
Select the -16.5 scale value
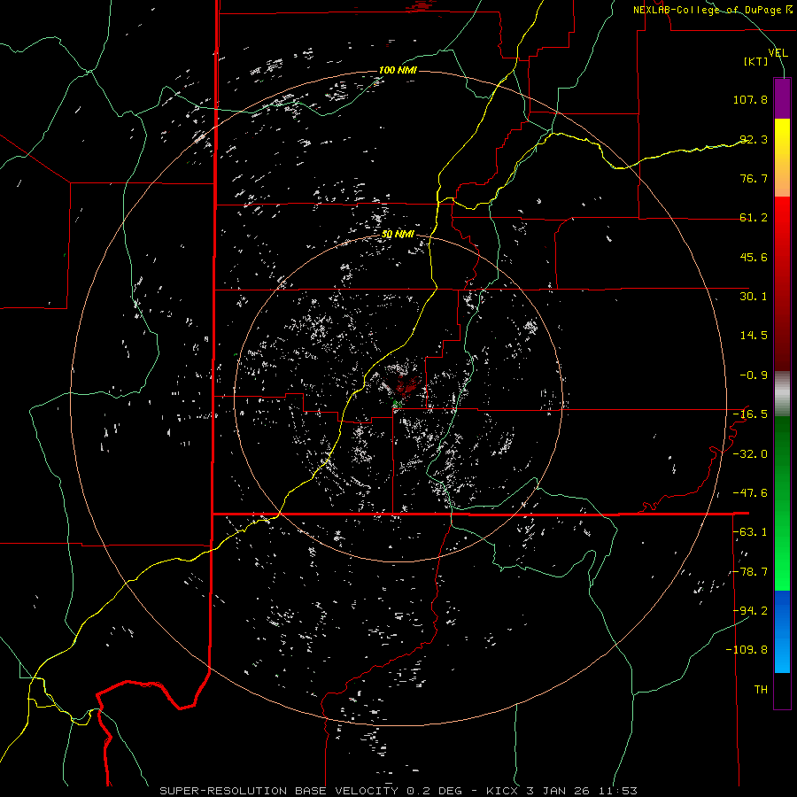(750, 414)
